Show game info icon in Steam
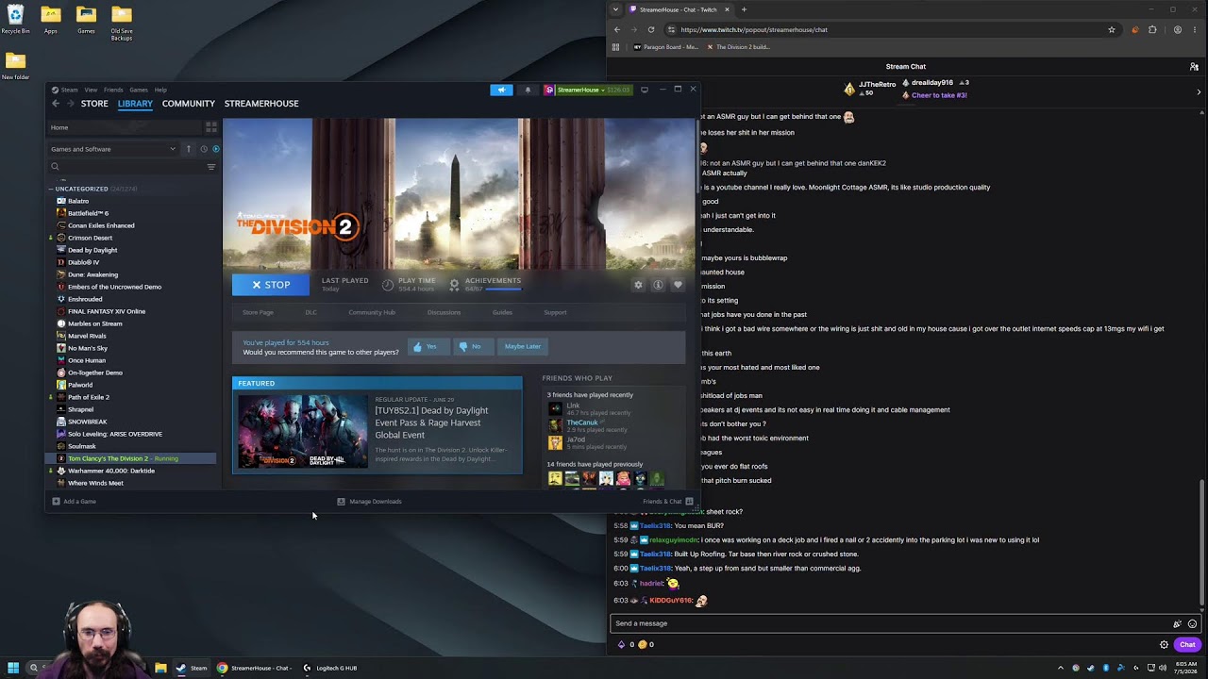The image size is (1208, 679). click(658, 285)
